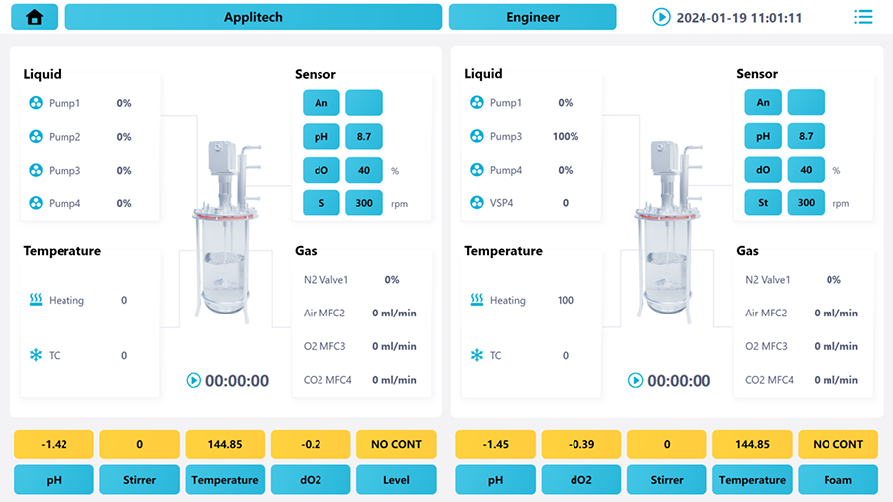Click the Foam button
The height and width of the screenshot is (502, 893).
click(838, 480)
